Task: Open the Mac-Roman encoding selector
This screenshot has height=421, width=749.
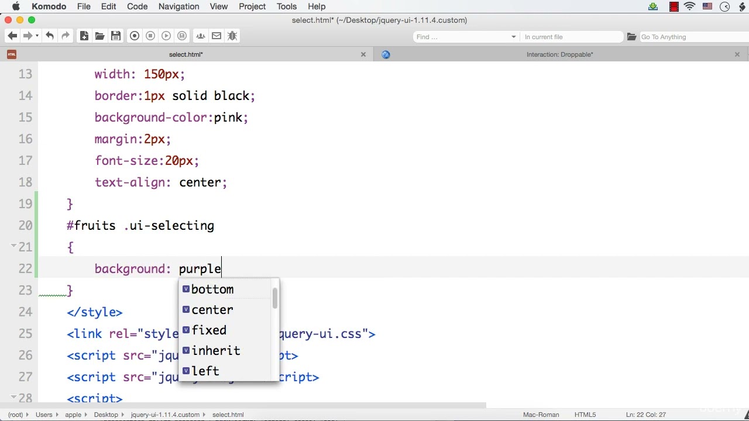Action: 541,415
